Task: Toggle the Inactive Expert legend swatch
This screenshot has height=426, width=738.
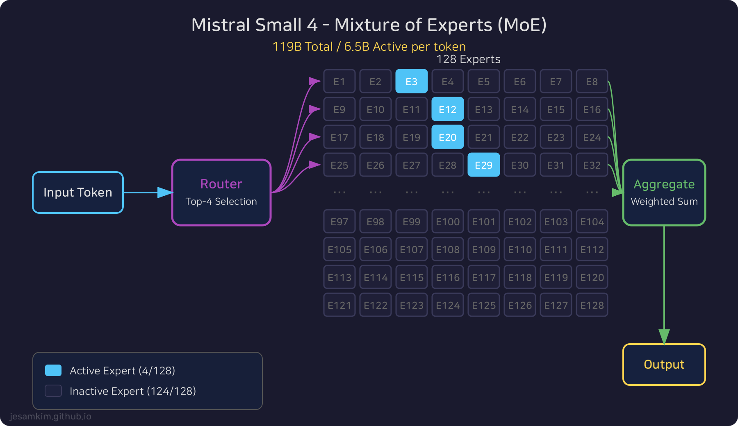Action: [52, 391]
